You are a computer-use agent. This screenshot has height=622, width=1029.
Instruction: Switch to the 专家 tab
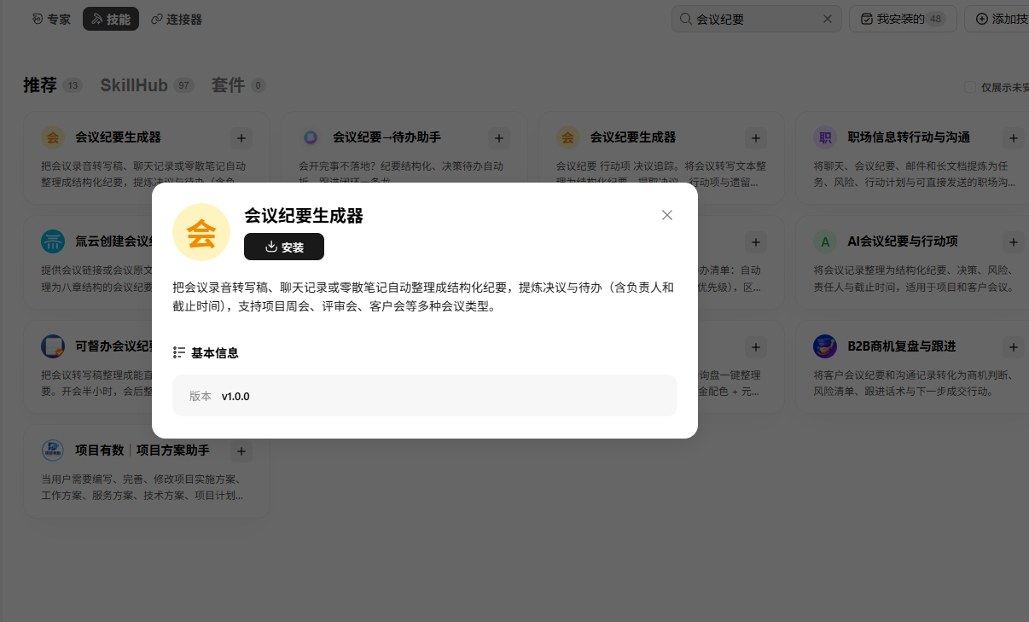(x=51, y=19)
